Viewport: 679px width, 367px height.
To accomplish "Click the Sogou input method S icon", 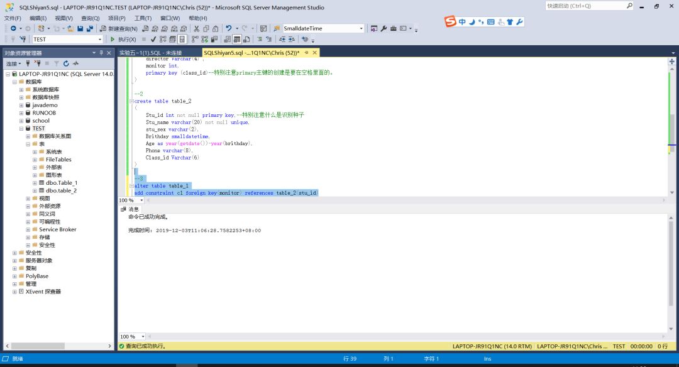I will (x=450, y=22).
